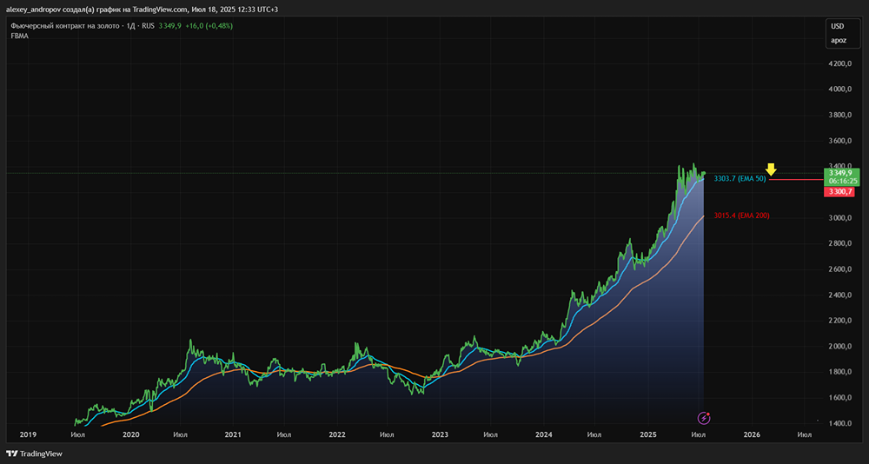Screen dimensions: 869x464
Task: Click the Июл label right after 2019
Action: [77, 435]
